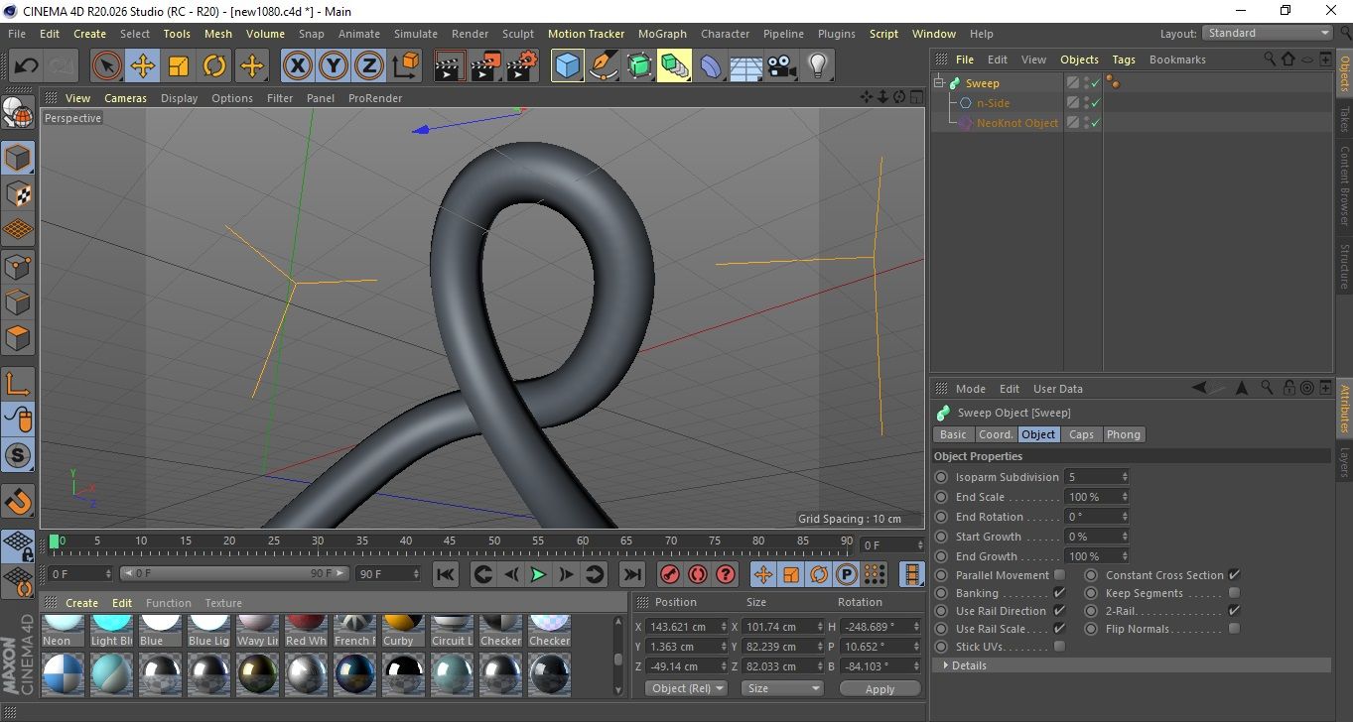The image size is (1353, 722).
Task: Switch to Polygons mode
Action: (x=18, y=337)
